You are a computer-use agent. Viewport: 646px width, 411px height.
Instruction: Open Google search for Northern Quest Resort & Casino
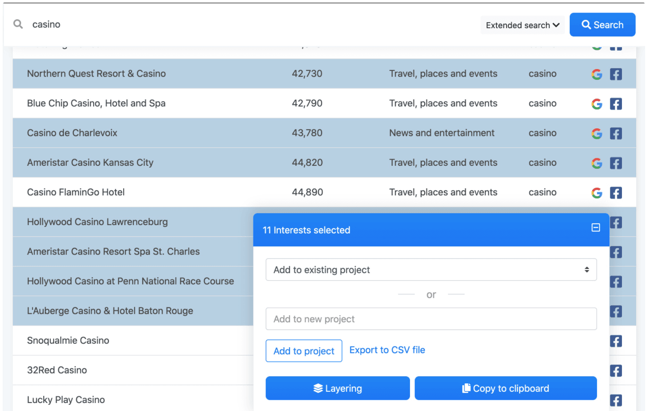click(x=596, y=74)
